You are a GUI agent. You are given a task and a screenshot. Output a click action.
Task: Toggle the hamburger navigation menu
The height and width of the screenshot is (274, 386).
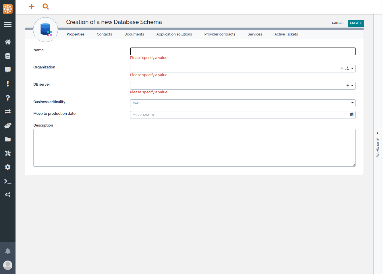click(8, 25)
